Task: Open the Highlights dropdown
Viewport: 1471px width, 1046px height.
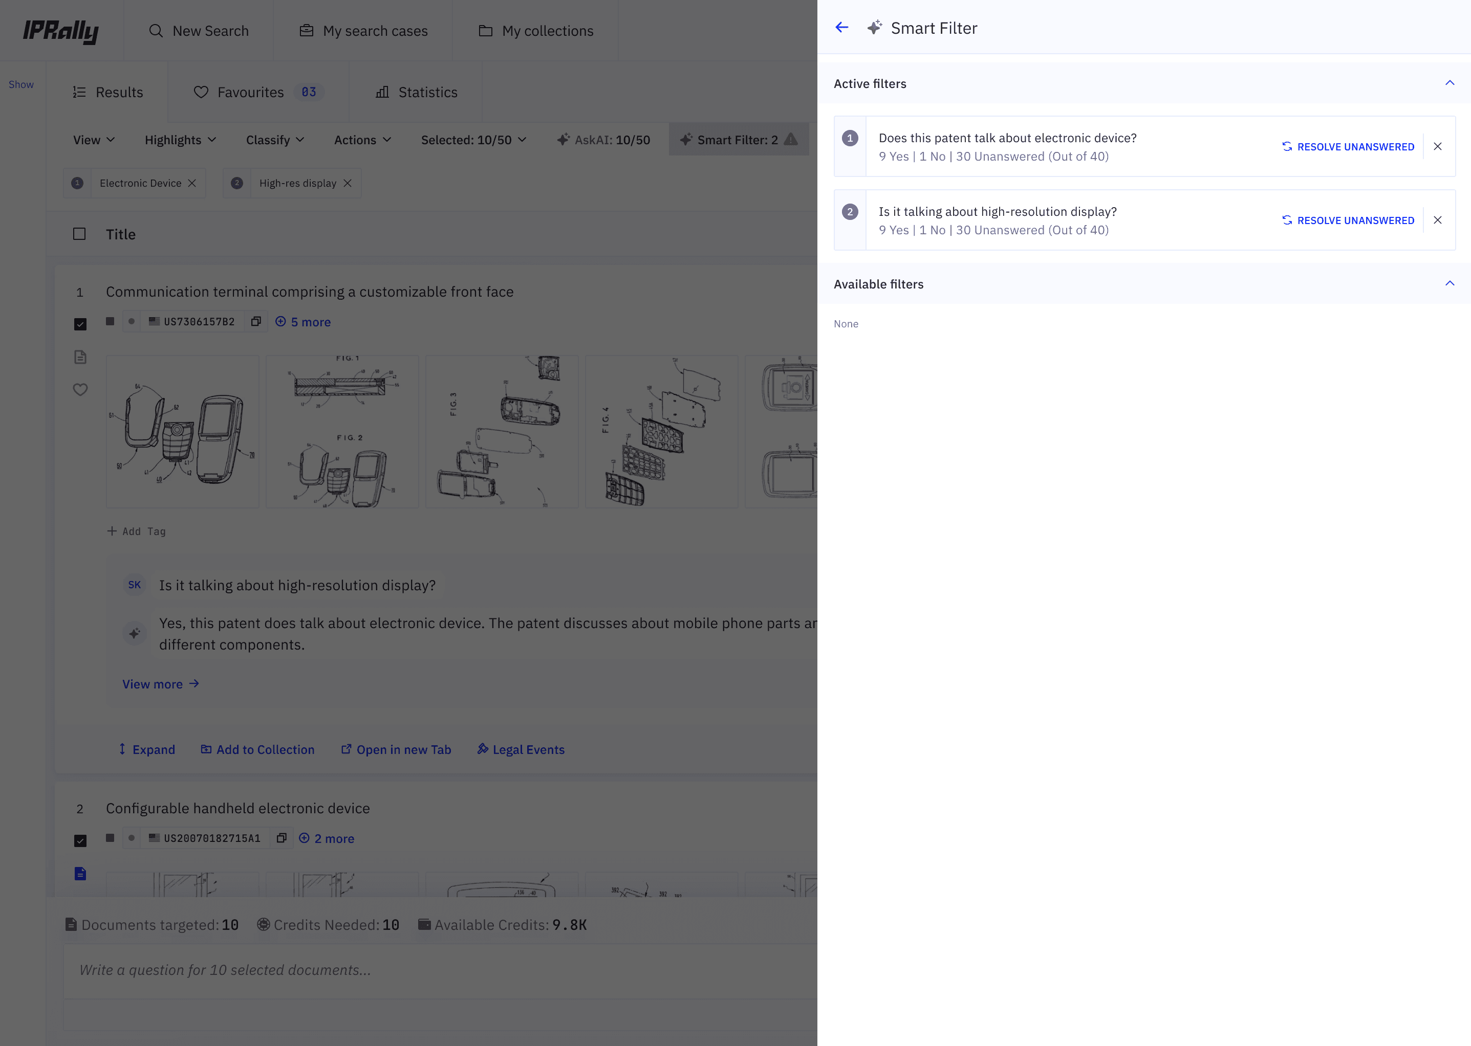Action: [x=180, y=140]
